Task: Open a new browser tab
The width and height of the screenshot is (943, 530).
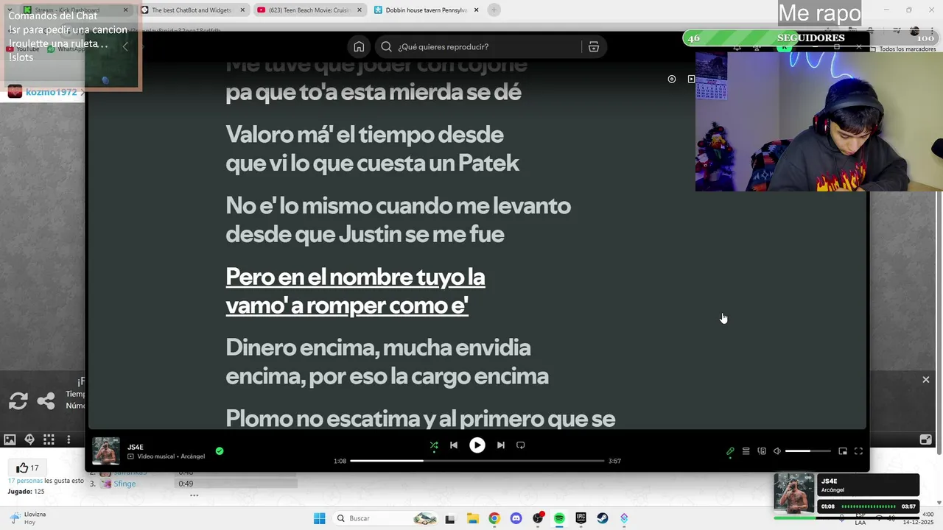Action: point(494,10)
